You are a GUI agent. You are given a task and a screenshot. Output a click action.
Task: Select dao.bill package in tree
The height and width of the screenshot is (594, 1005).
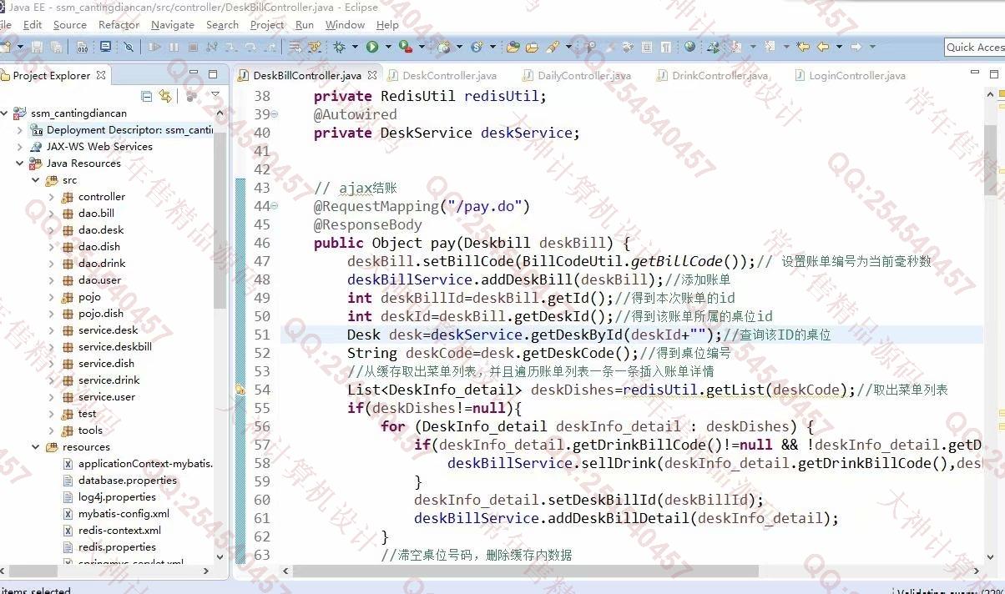(x=96, y=214)
